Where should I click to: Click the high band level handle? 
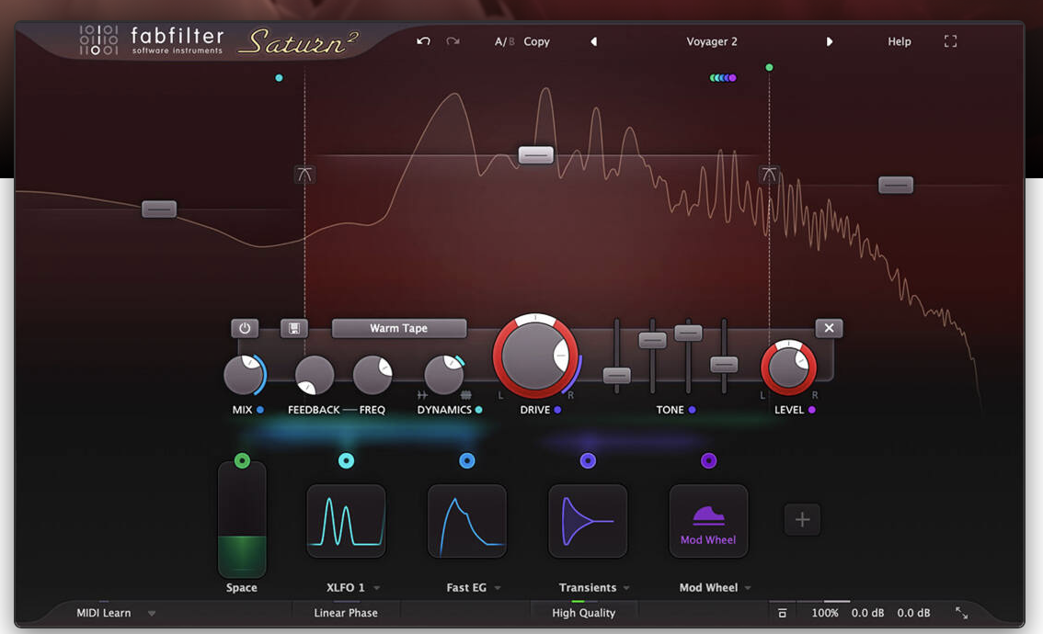[x=895, y=185]
